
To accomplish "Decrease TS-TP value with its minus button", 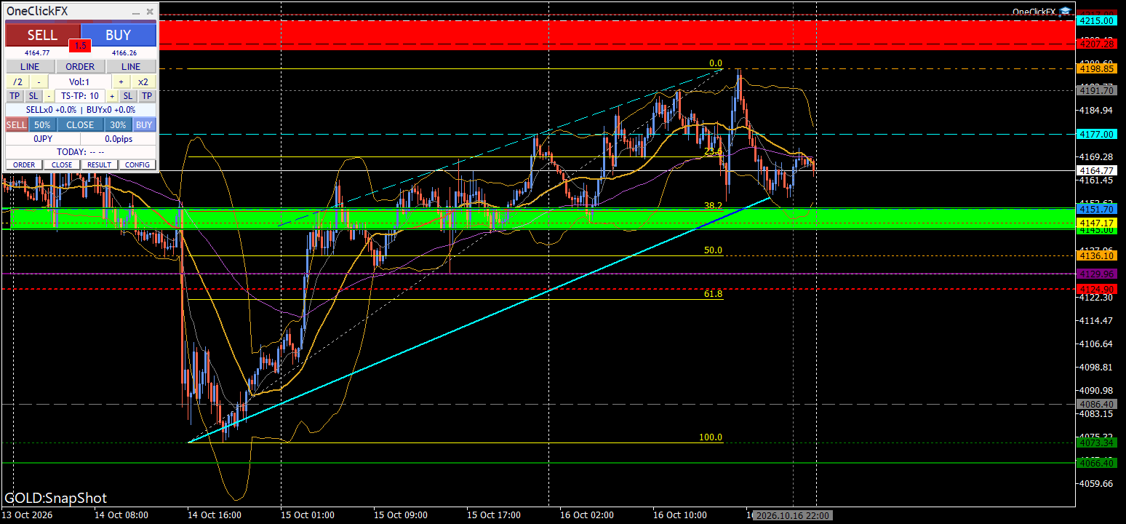I will pyautogui.click(x=49, y=96).
